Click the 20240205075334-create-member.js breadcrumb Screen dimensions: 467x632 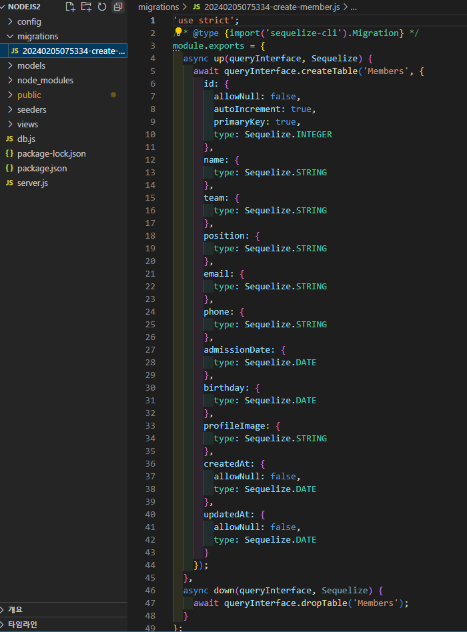coord(272,7)
